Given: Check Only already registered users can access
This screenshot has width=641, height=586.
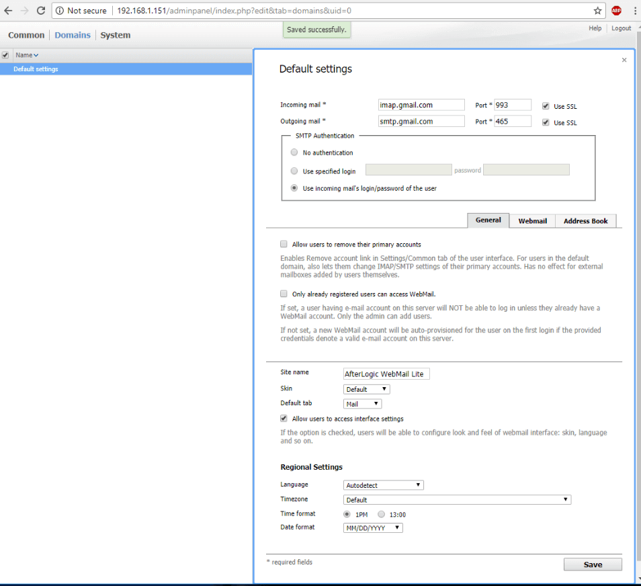Looking at the screenshot, I should point(284,294).
